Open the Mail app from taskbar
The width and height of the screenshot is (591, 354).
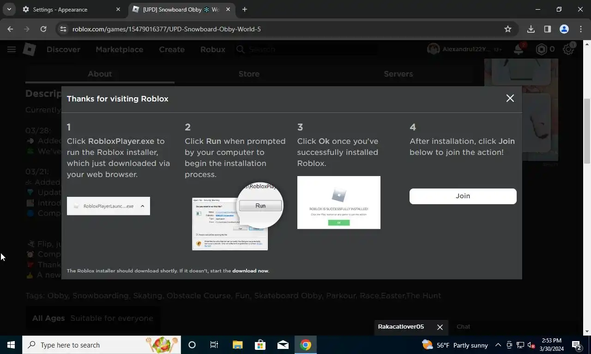point(283,345)
